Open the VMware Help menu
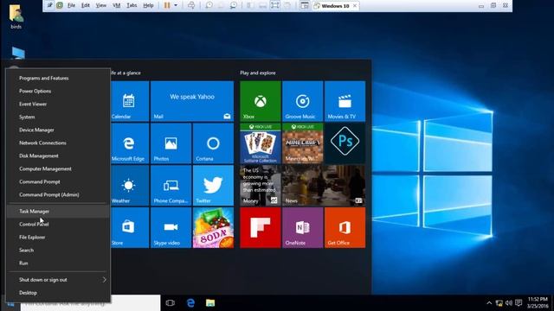The image size is (554, 311). pos(148,5)
